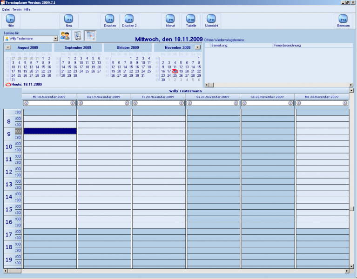Open the Hilfe menu
Screen dimensions: 357x279
27,10
